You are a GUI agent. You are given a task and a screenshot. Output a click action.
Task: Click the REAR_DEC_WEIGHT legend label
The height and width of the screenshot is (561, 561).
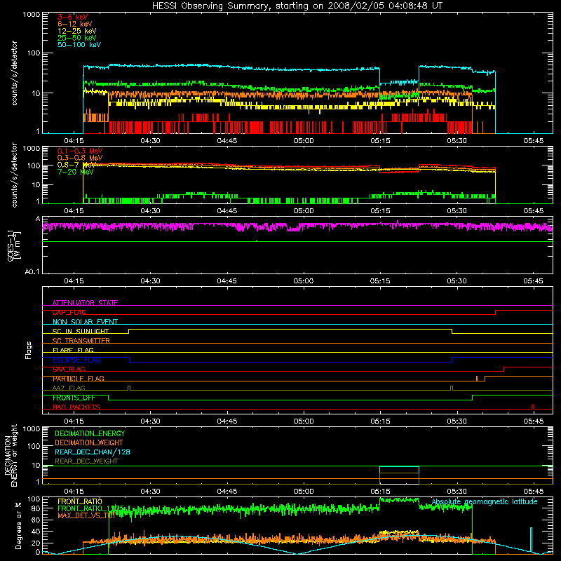tap(86, 461)
